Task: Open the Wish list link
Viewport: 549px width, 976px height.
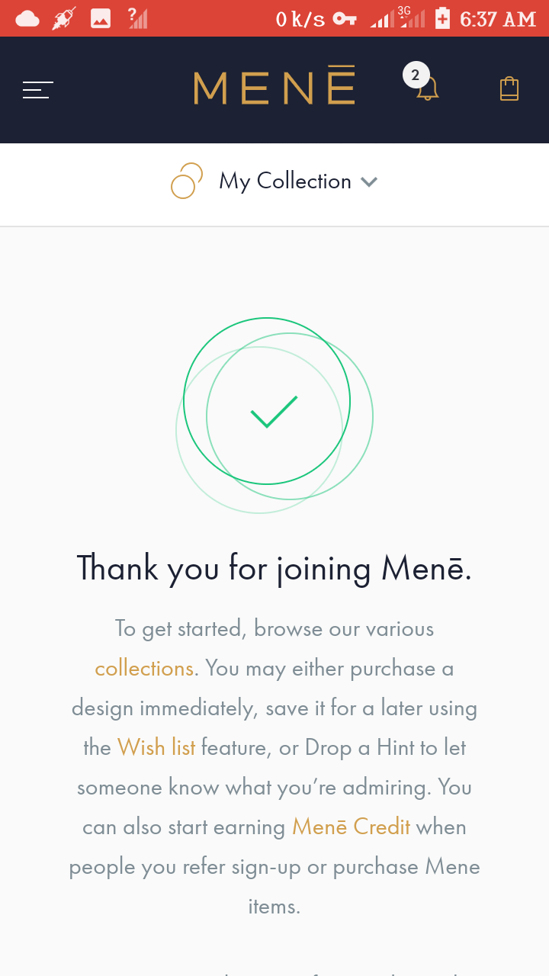Action: point(156,748)
